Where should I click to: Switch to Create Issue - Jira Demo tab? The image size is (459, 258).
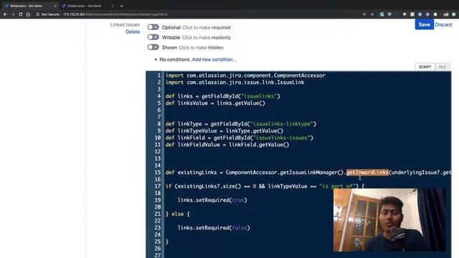pyautogui.click(x=87, y=6)
